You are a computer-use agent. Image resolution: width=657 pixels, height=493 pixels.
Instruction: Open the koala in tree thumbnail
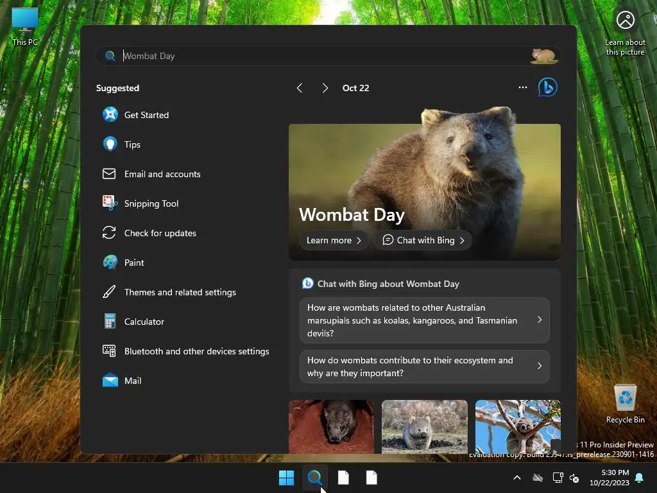point(518,426)
